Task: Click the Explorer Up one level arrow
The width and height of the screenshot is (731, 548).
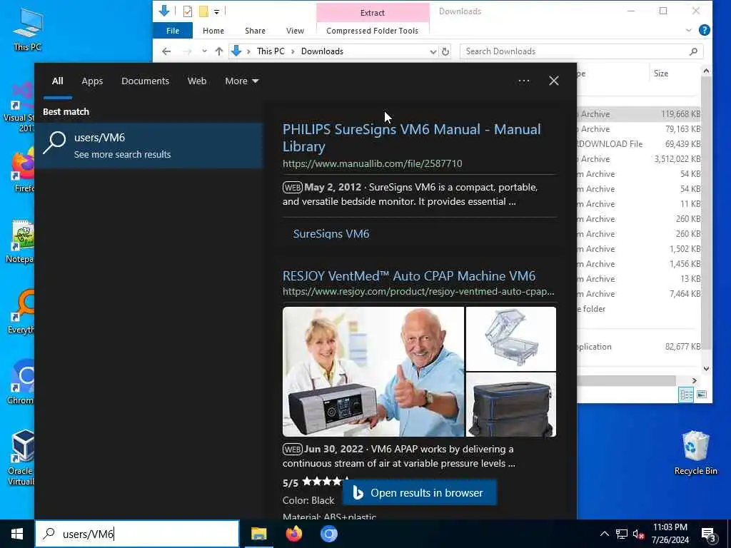Action: pyautogui.click(x=218, y=51)
